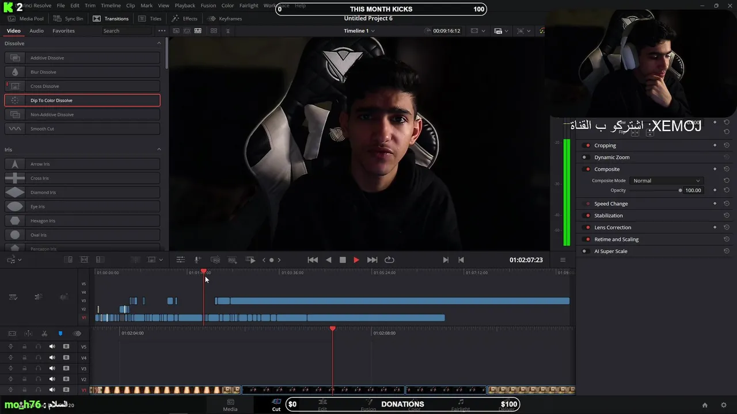Screen dimensions: 737x414
Task: Lock the V3 track
Action: point(24,369)
